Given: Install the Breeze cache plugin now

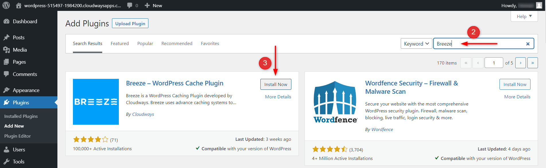Looking at the screenshot, I should (276, 84).
